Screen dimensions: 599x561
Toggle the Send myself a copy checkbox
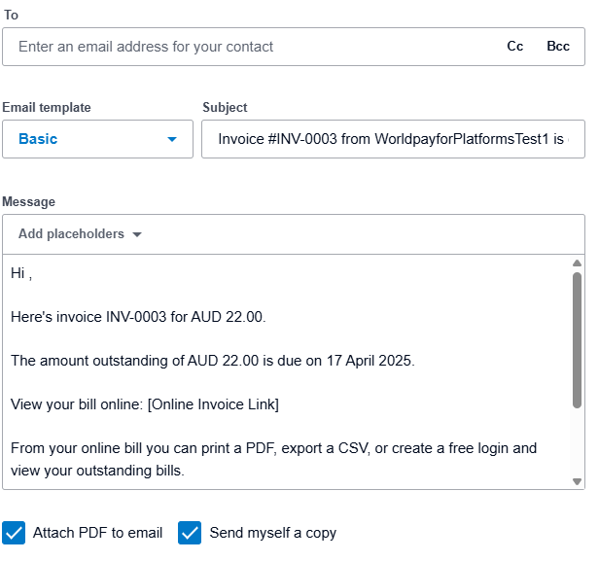[190, 533]
